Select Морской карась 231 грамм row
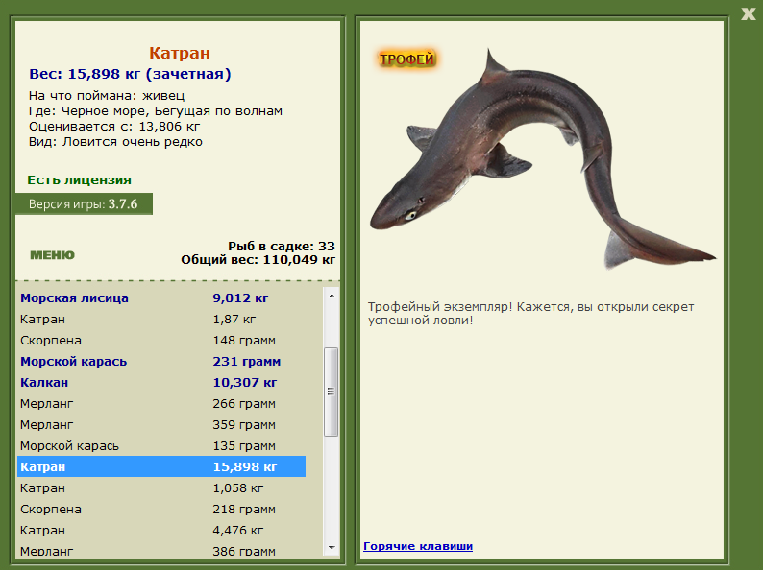763x570 pixels. click(161, 362)
